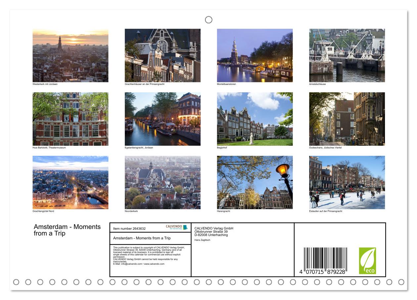Open the Oudeschans, Jüdisches Viertel photo
Image resolution: width=417 pixels, height=300 pixels.
coord(347,119)
